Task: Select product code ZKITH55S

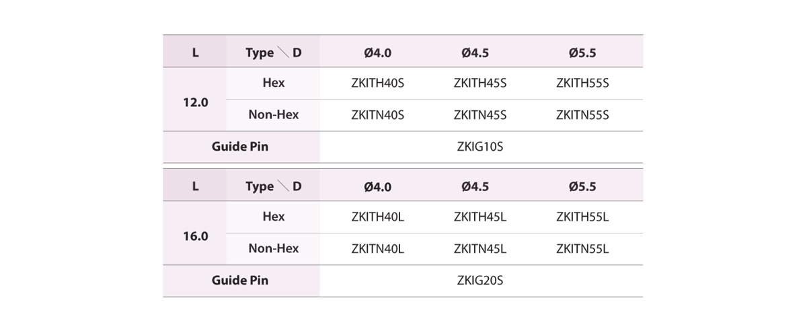Action: click(x=582, y=83)
